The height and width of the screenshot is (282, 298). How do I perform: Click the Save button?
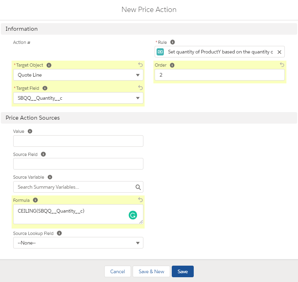(x=183, y=271)
